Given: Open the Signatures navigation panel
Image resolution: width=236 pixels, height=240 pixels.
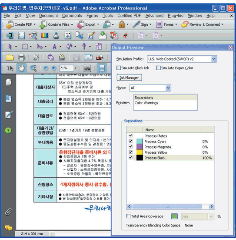Looking at the screenshot, I should 9,114.
